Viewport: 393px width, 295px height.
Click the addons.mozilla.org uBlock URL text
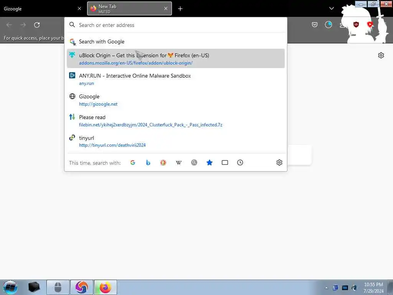[x=136, y=63]
